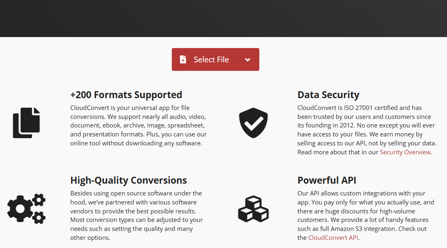Click the Powerful API heading
This screenshot has height=248, width=447.
click(x=326, y=180)
